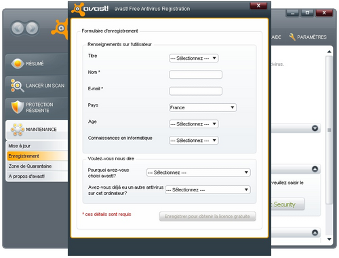This screenshot has width=339, height=258.
Task: Select the MAINTENANCE tab
Action: pos(37,130)
